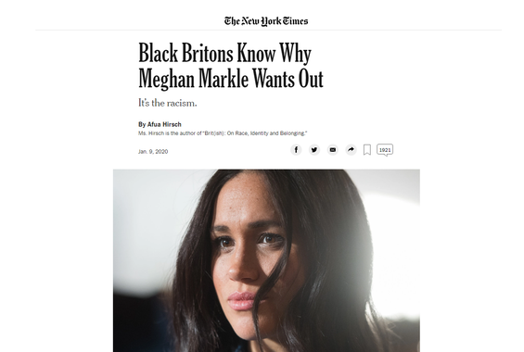
Task: Click the word 'Out' ending the headline
Action: (x=311, y=79)
